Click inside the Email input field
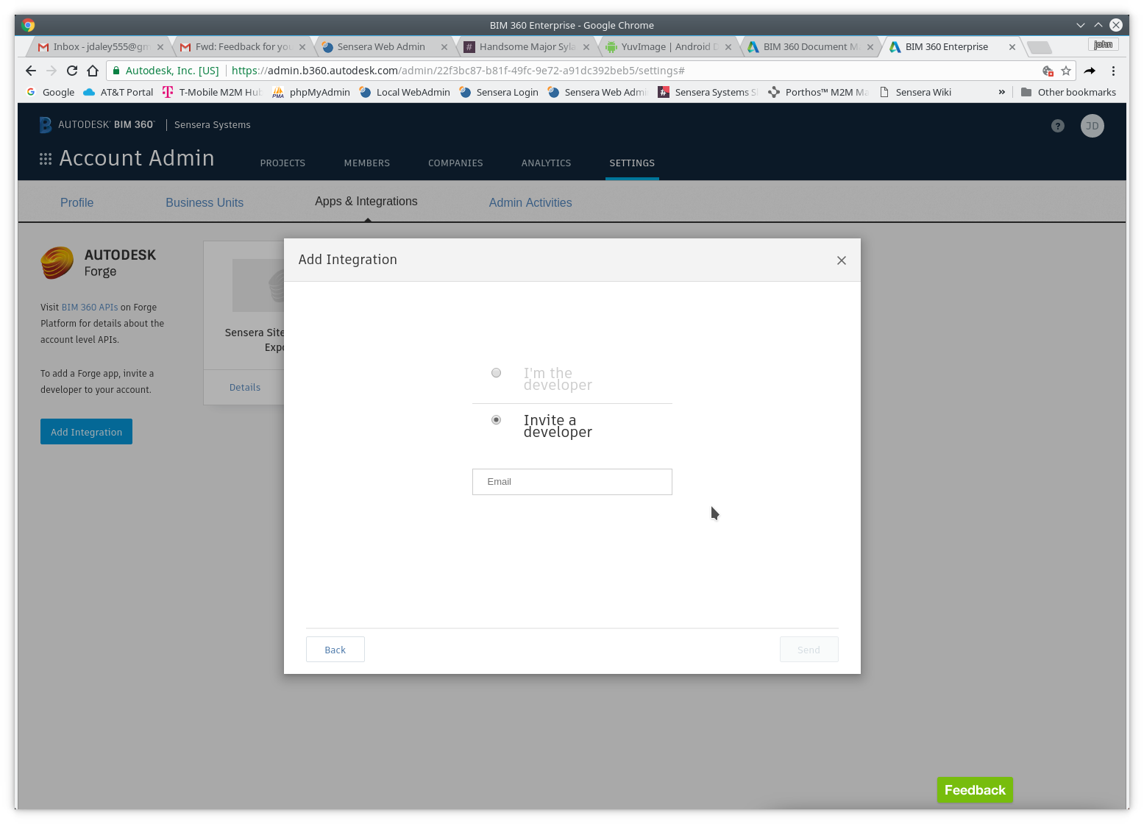The height and width of the screenshot is (824, 1144). coord(572,482)
